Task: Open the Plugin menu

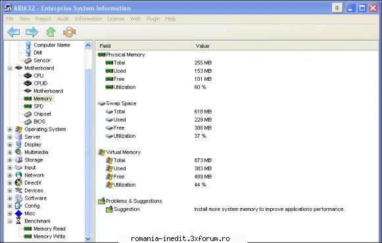Action: point(153,19)
